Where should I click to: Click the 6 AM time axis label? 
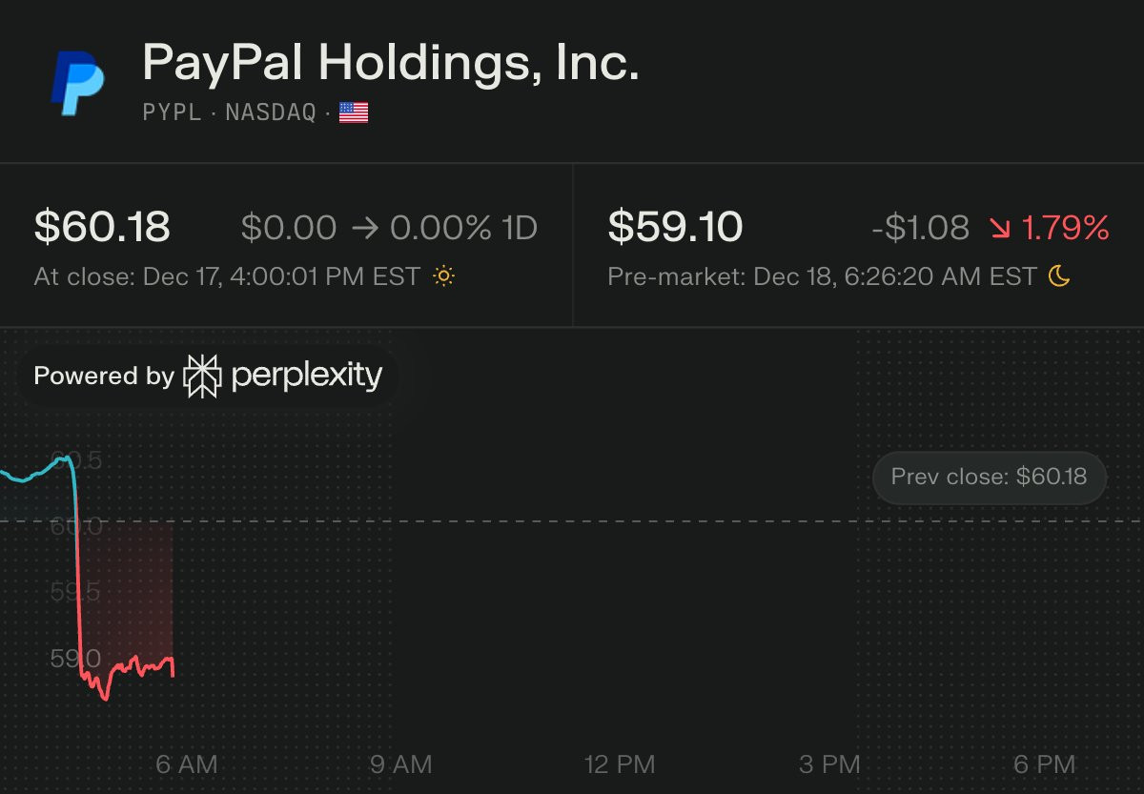tap(187, 763)
